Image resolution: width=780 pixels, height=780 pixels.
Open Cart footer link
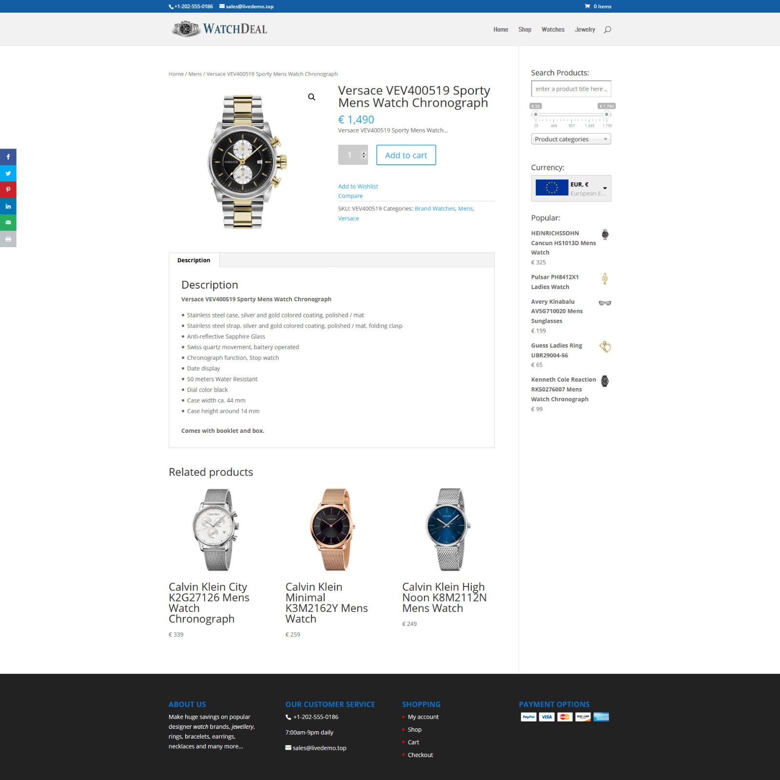[x=413, y=742]
